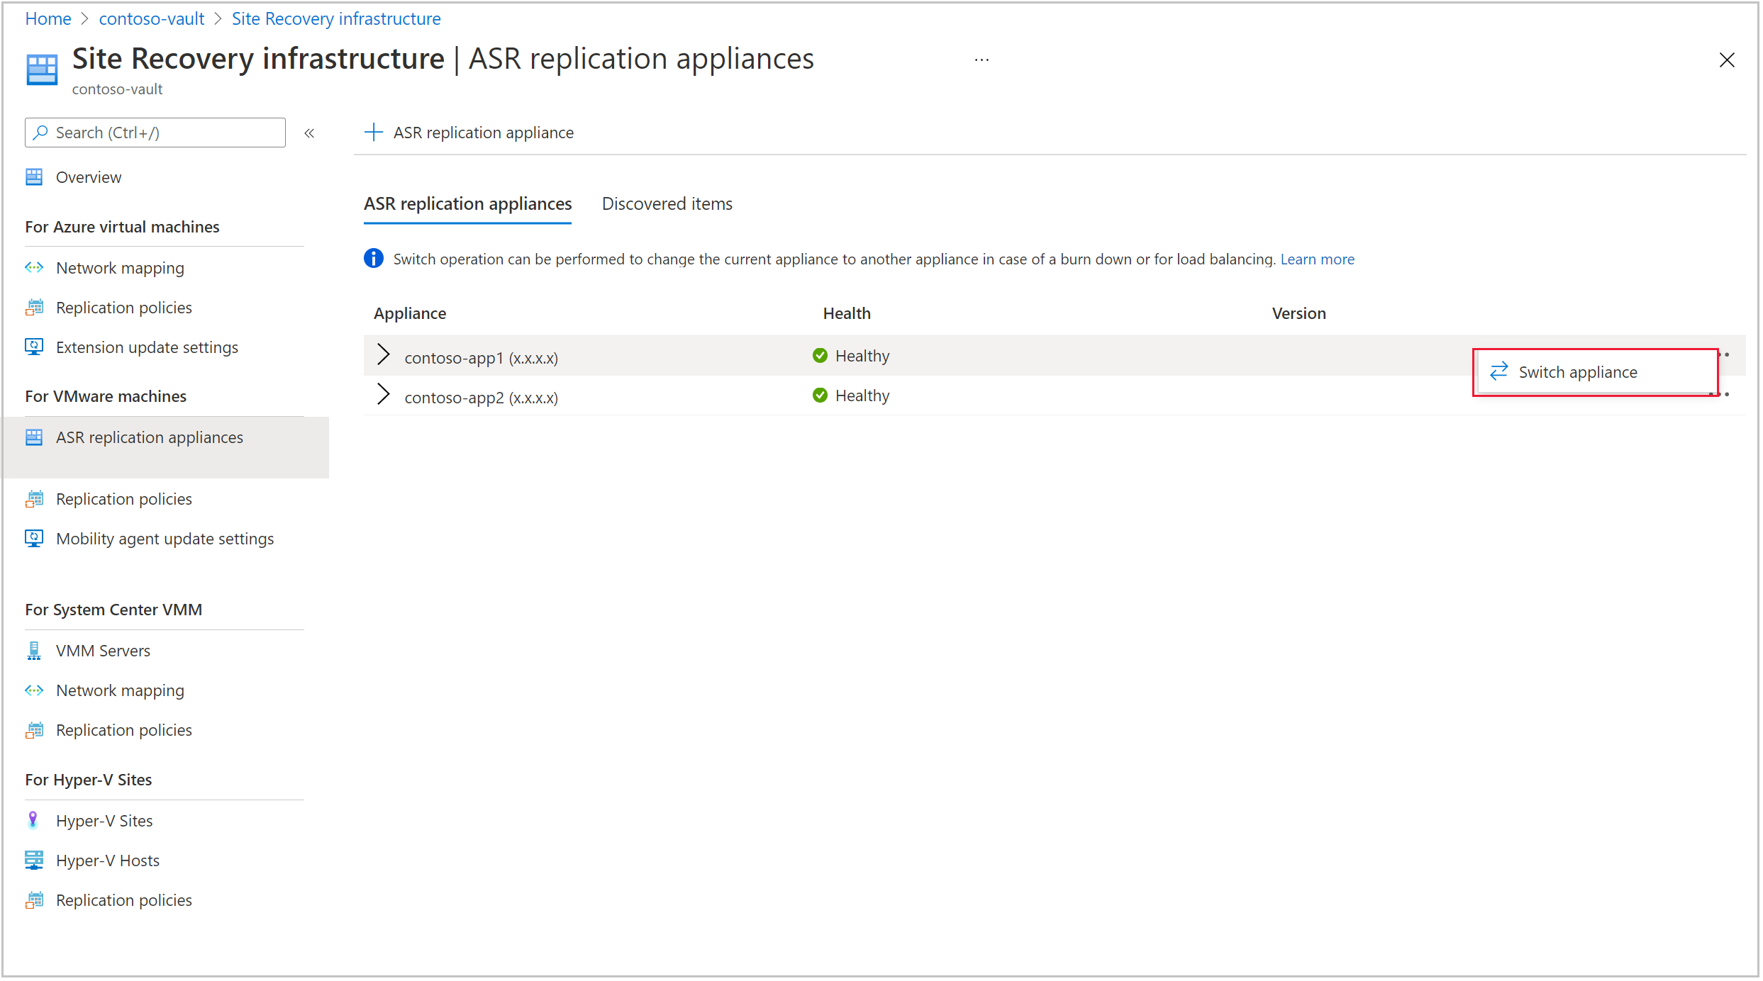The image size is (1763, 981).
Task: Click the collapse sidebar chevron button
Action: 311,133
